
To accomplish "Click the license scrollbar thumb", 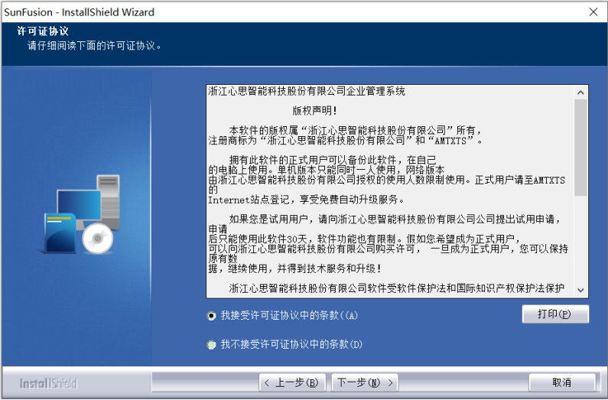I will coord(580,148).
